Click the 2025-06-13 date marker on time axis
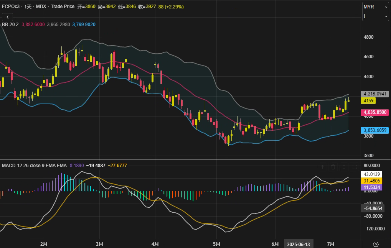Viewport: 391px width, 248px height. [x=299, y=244]
